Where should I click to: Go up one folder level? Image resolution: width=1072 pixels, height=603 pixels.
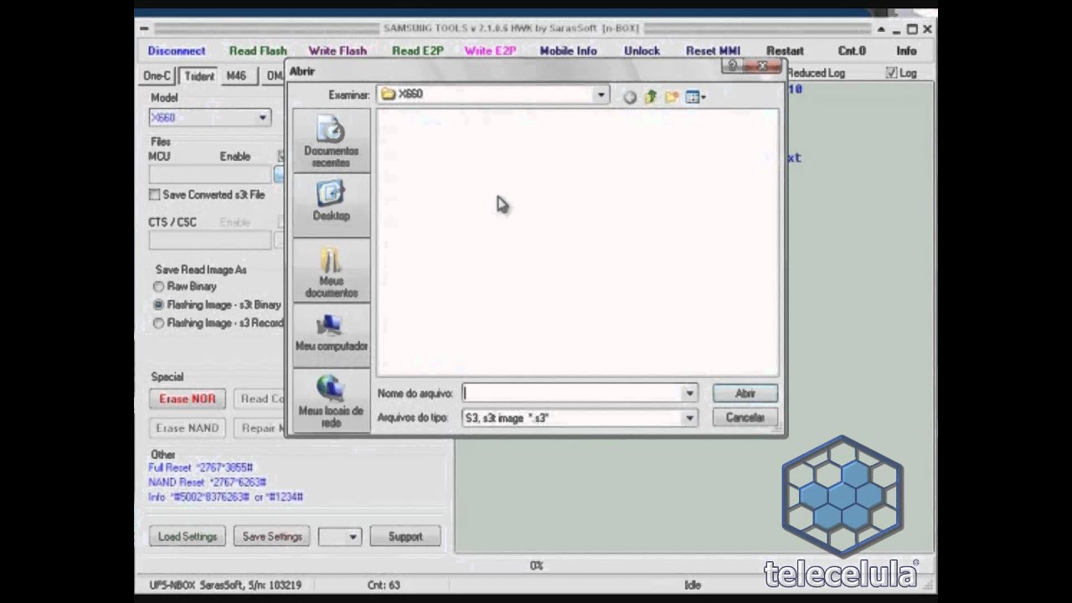[651, 97]
